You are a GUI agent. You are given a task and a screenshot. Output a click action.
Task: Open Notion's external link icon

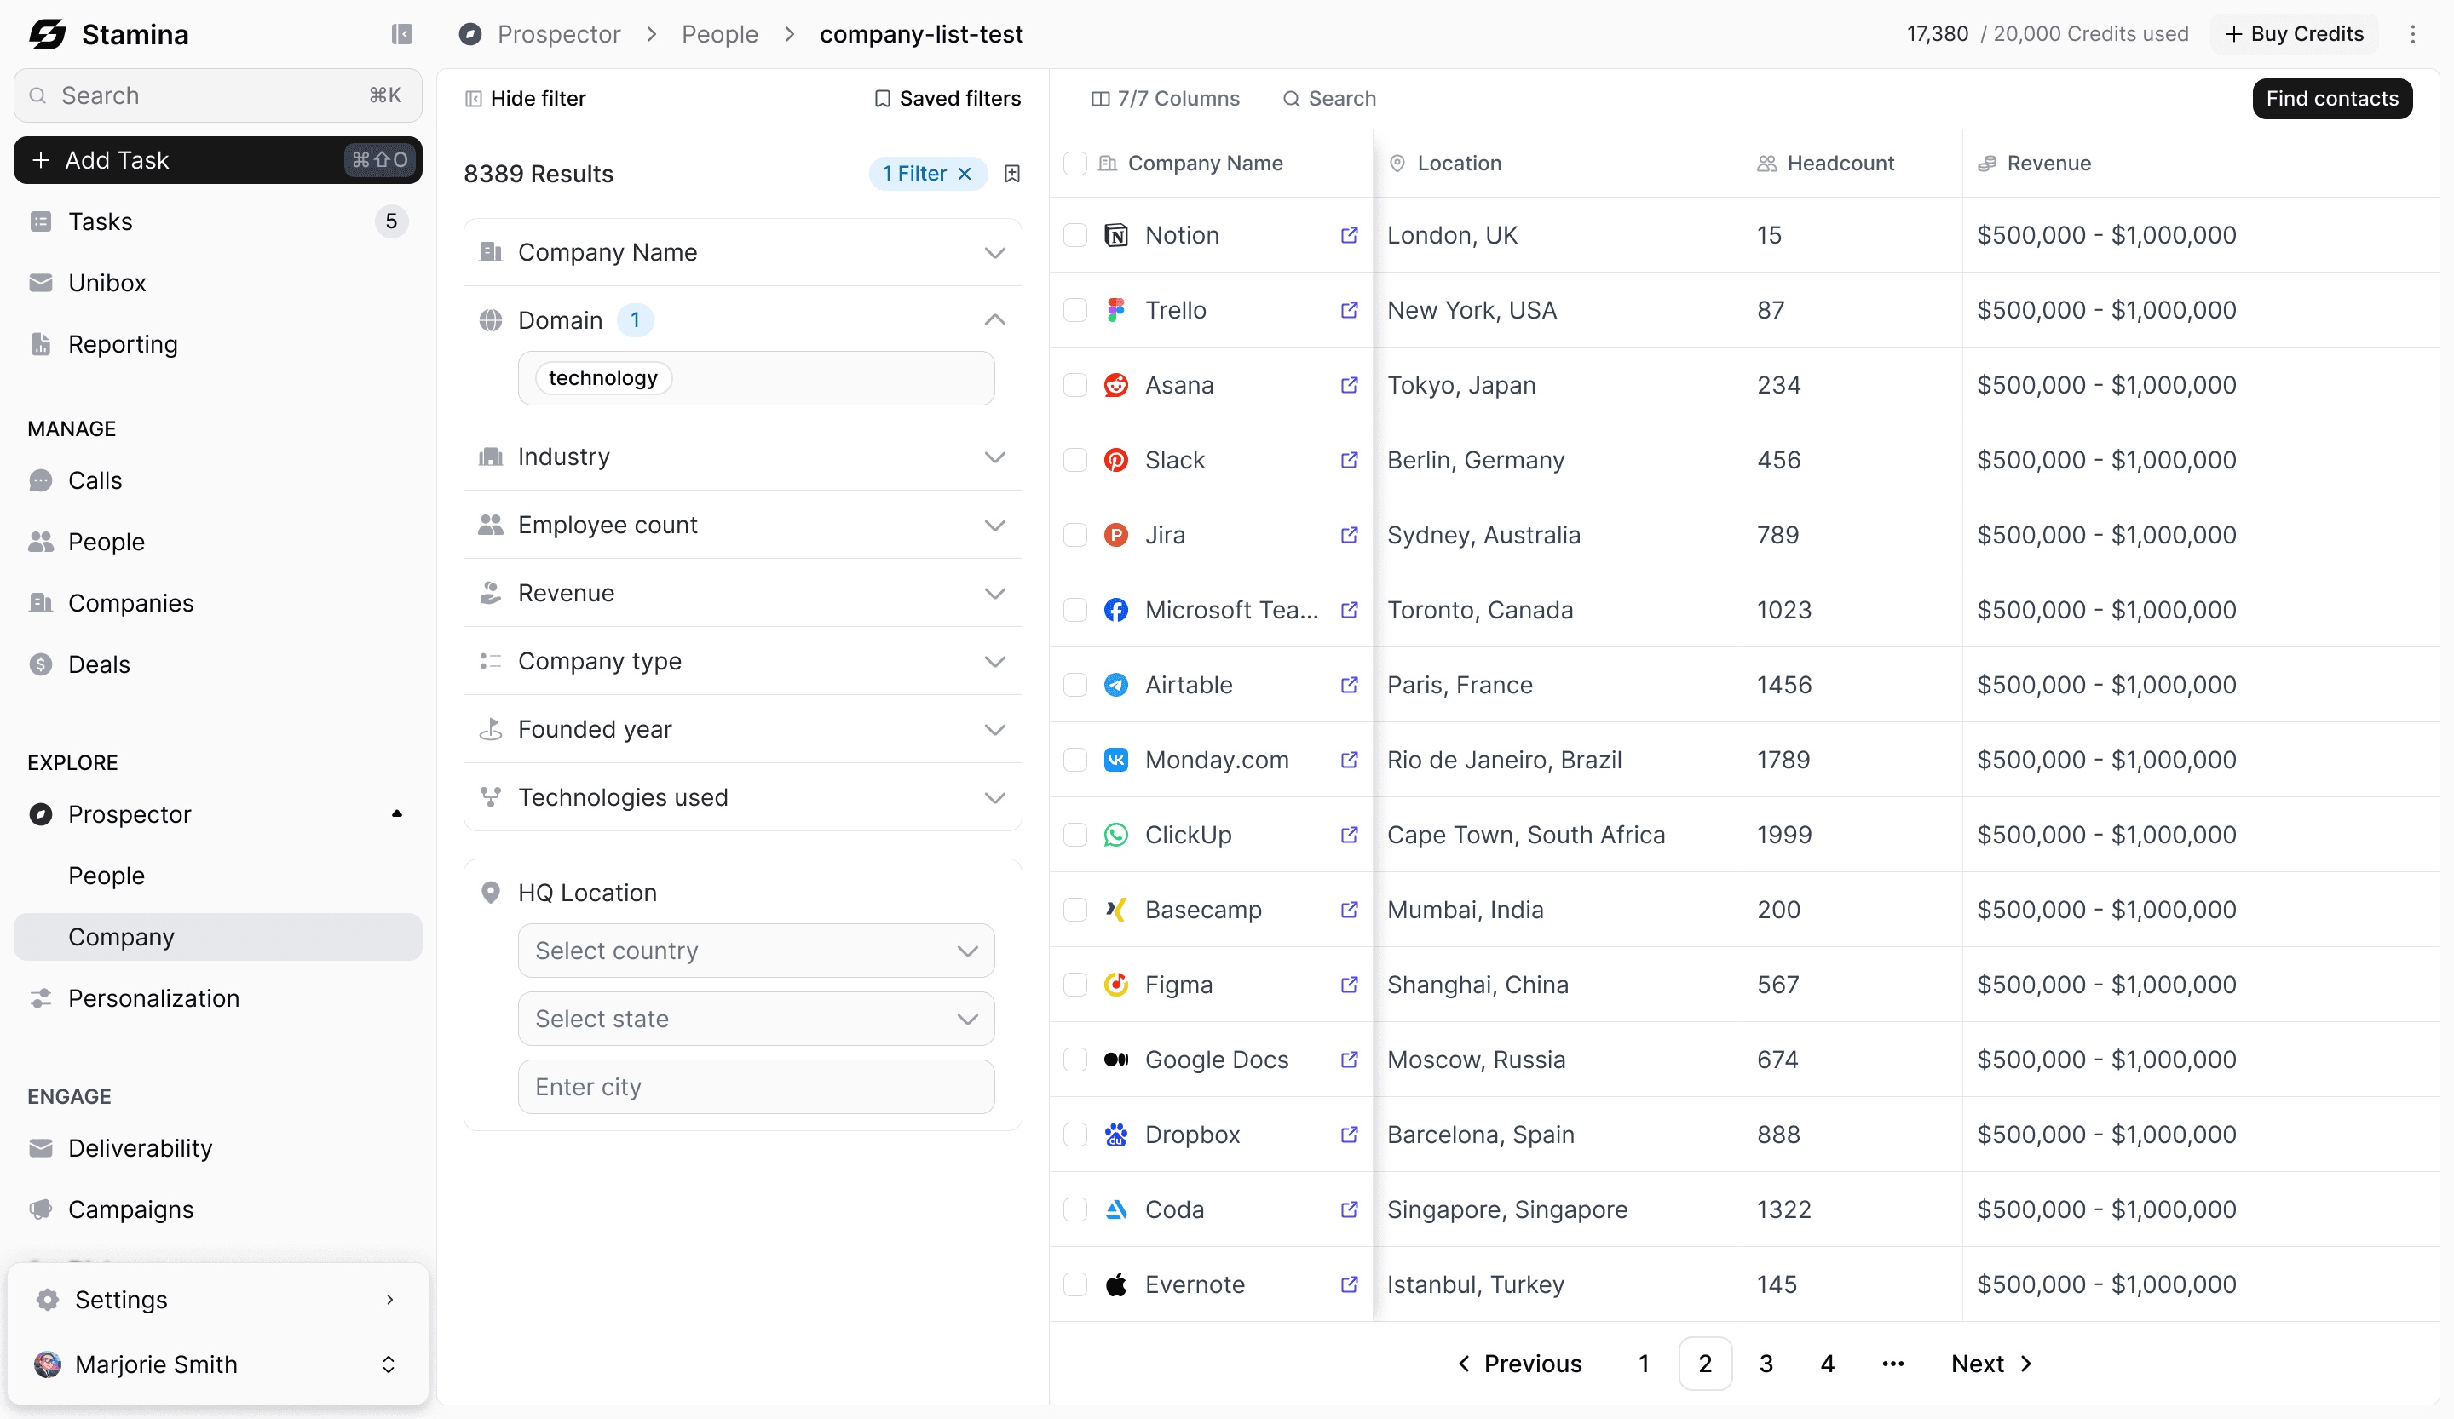(1349, 236)
